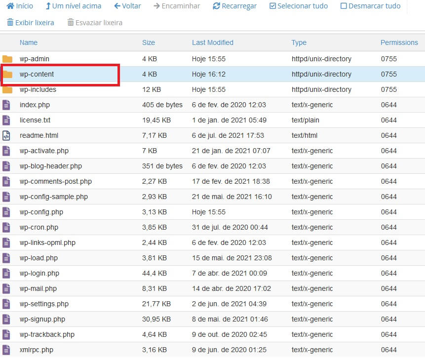Select the wp-admin folder name
Viewport: 425px width, 364px height.
[35, 59]
